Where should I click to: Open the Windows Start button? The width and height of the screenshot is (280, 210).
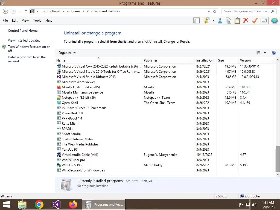[7, 205]
